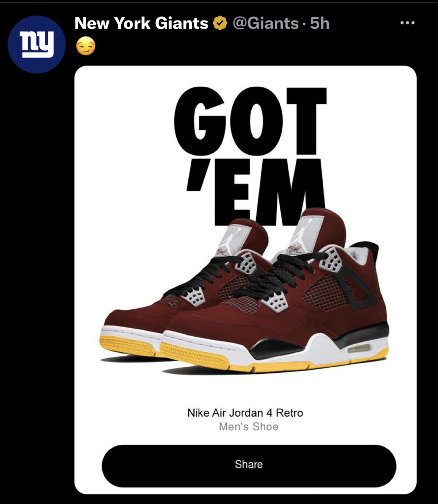Open the tweet via the 5h timestamp
This screenshot has height=504, width=438.
click(320, 24)
